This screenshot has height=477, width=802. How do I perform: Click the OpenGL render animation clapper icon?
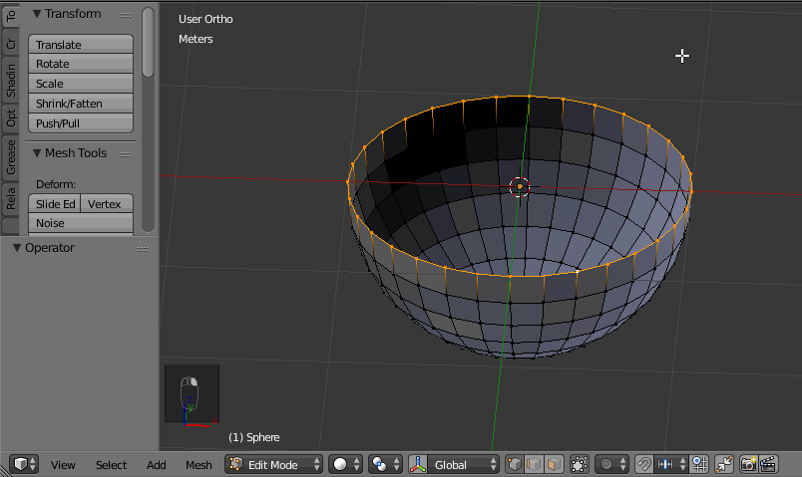770,464
